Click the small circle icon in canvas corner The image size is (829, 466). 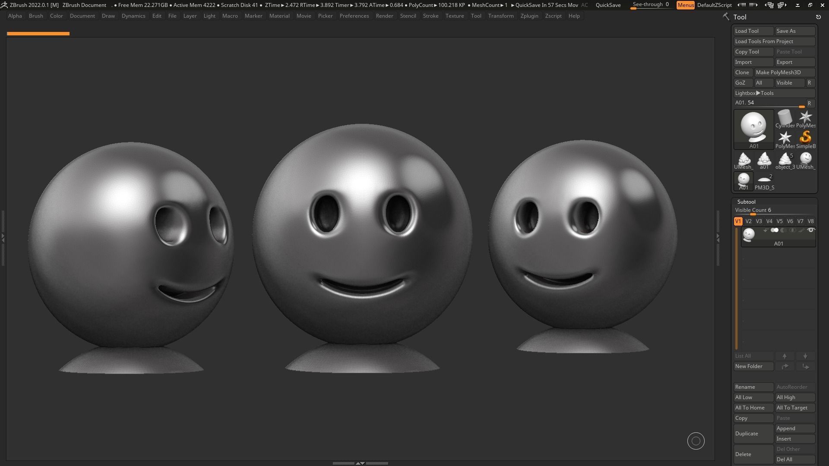696,441
